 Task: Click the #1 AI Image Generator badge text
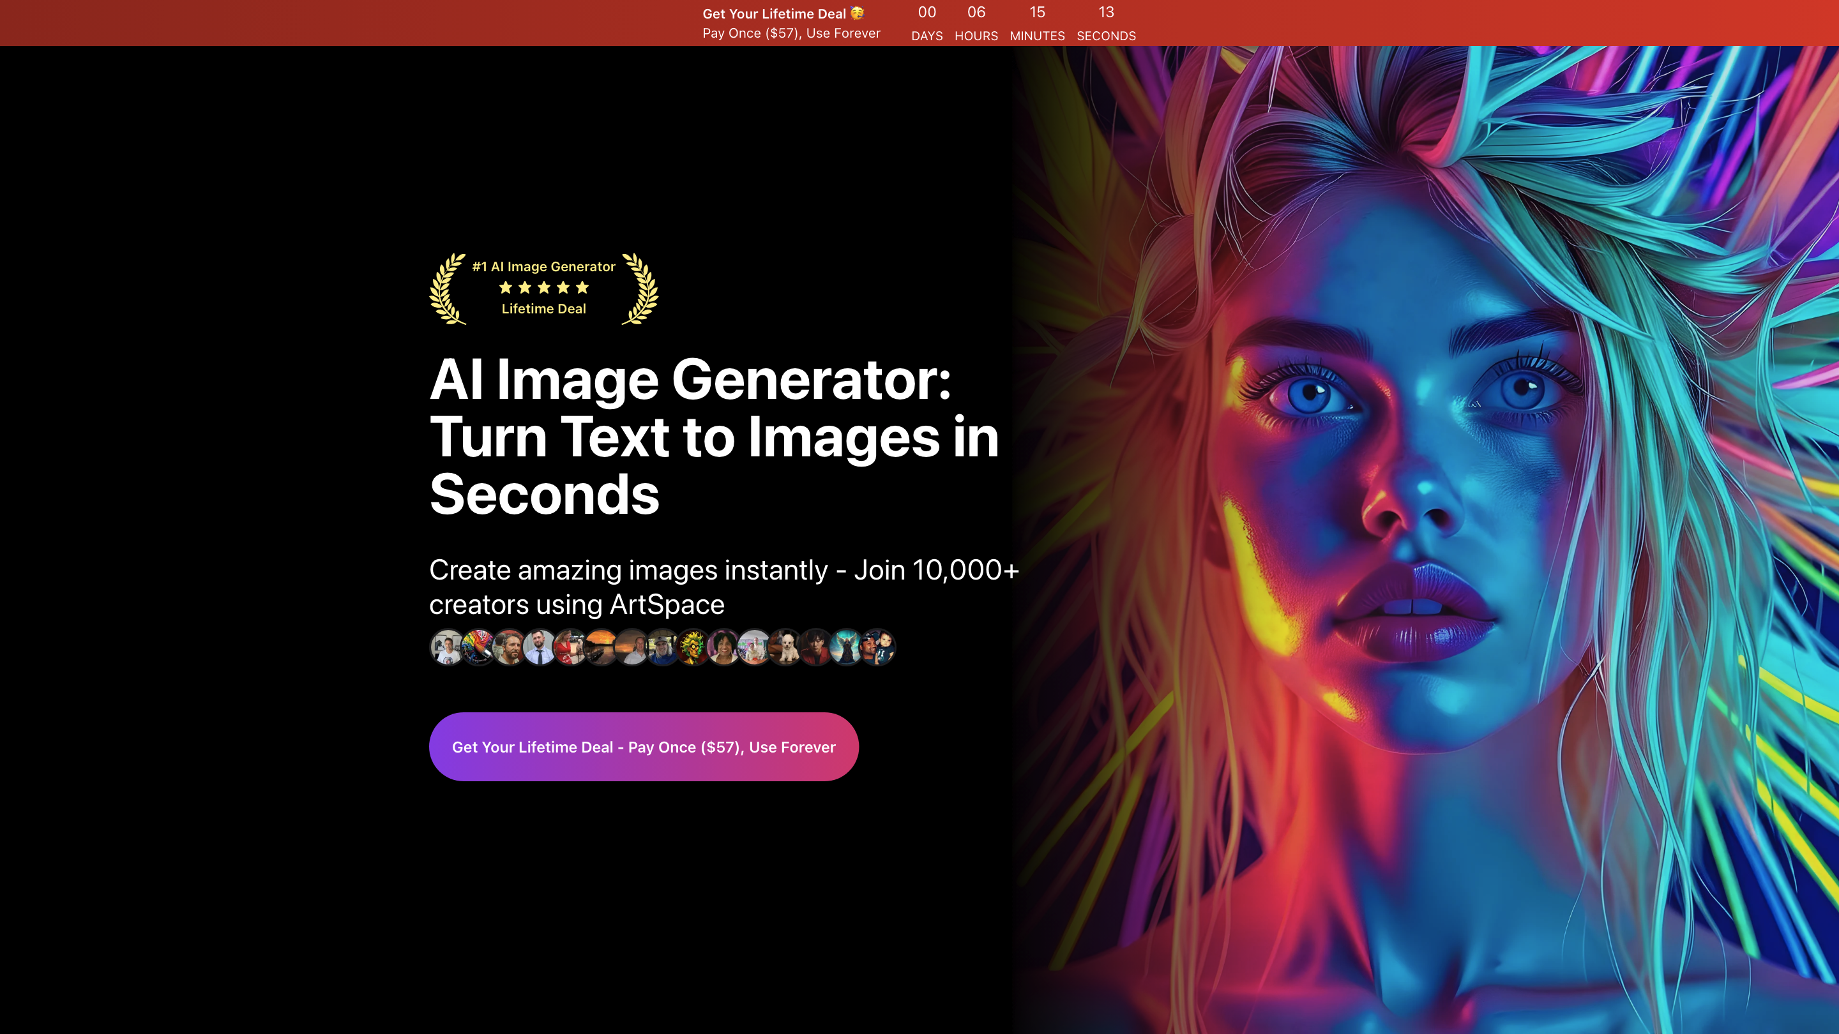coord(543,266)
